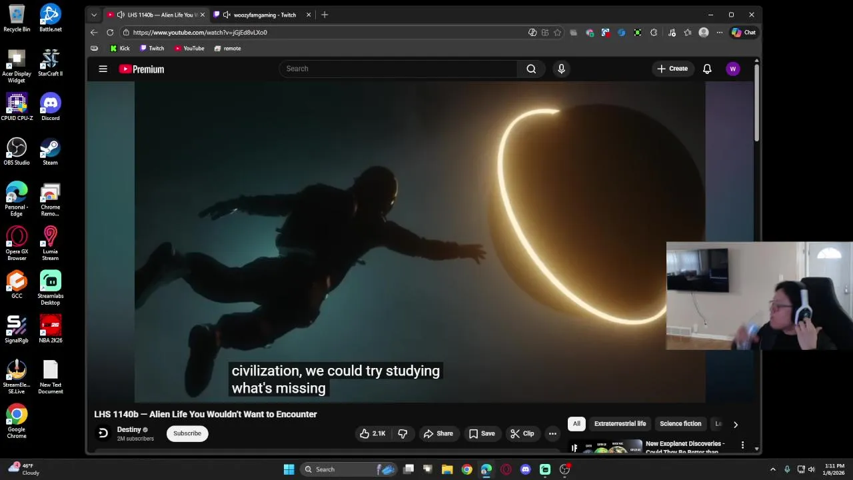Open the Copilot Chat button
The height and width of the screenshot is (480, 853).
click(x=744, y=32)
